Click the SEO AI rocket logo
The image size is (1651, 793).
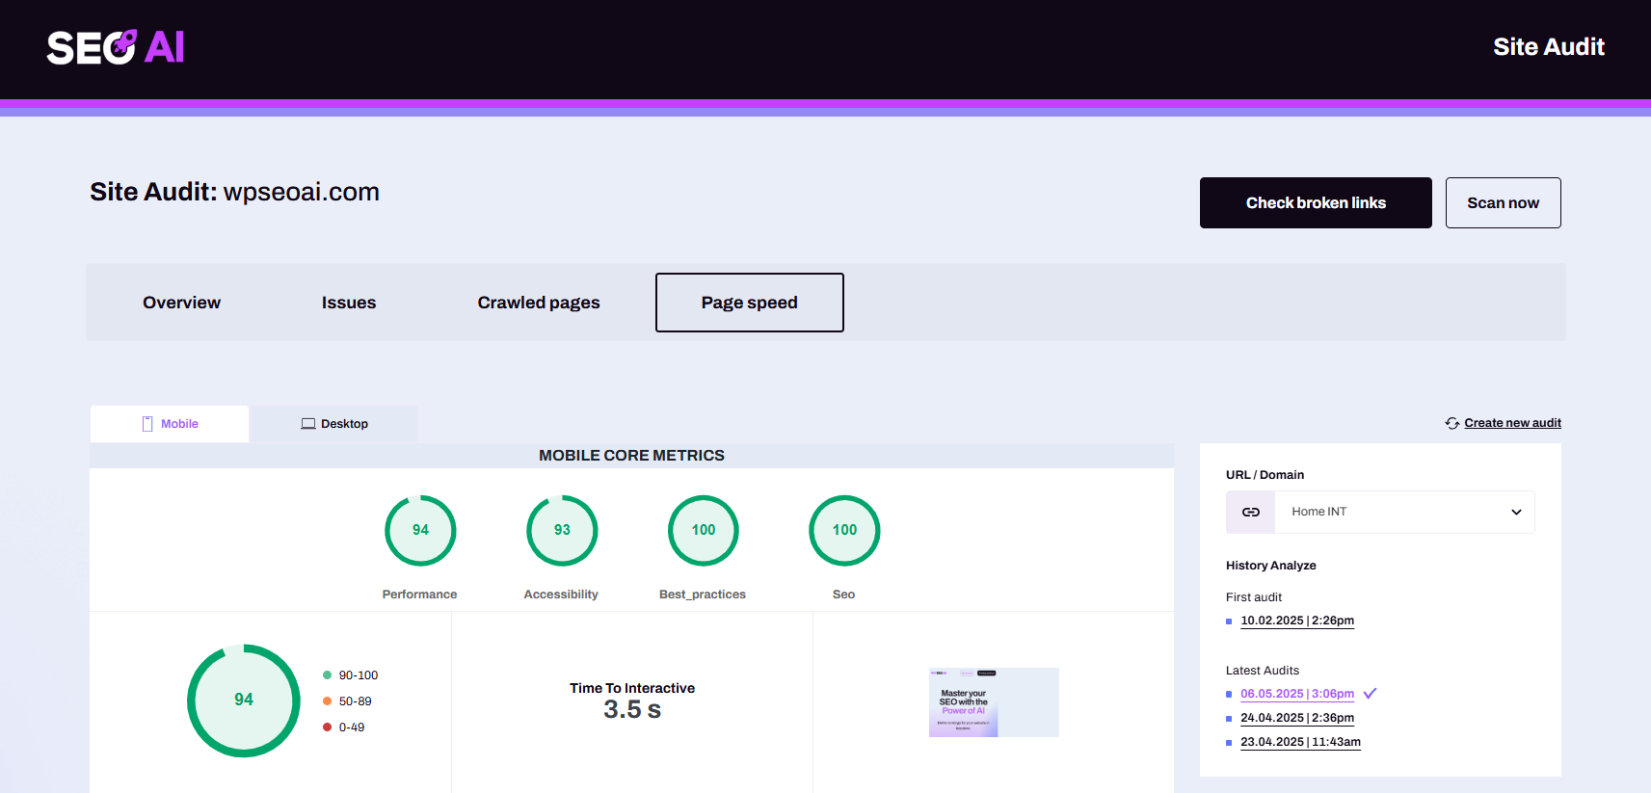(116, 47)
